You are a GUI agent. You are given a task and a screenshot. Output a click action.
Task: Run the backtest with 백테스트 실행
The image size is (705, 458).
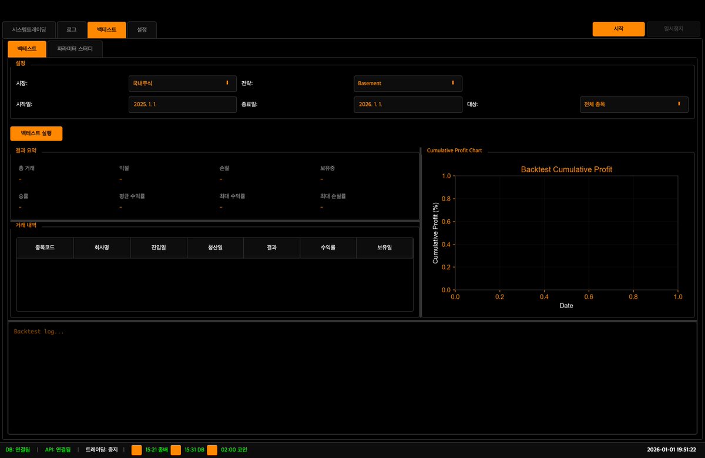pyautogui.click(x=36, y=133)
